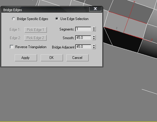157x122 pixels.
Task: Apply the bridge edges settings
Action: click(x=26, y=58)
